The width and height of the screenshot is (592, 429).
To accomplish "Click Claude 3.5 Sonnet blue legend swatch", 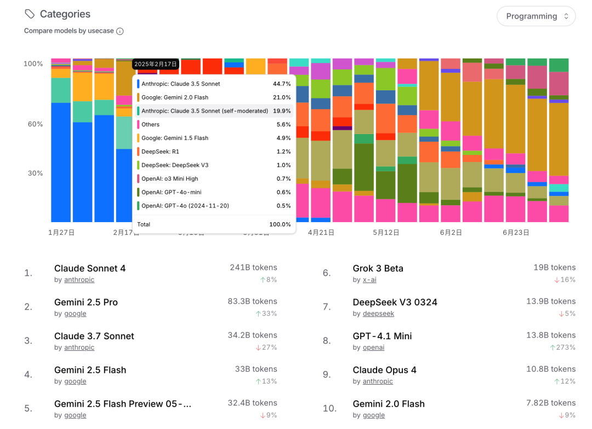I will (x=138, y=84).
